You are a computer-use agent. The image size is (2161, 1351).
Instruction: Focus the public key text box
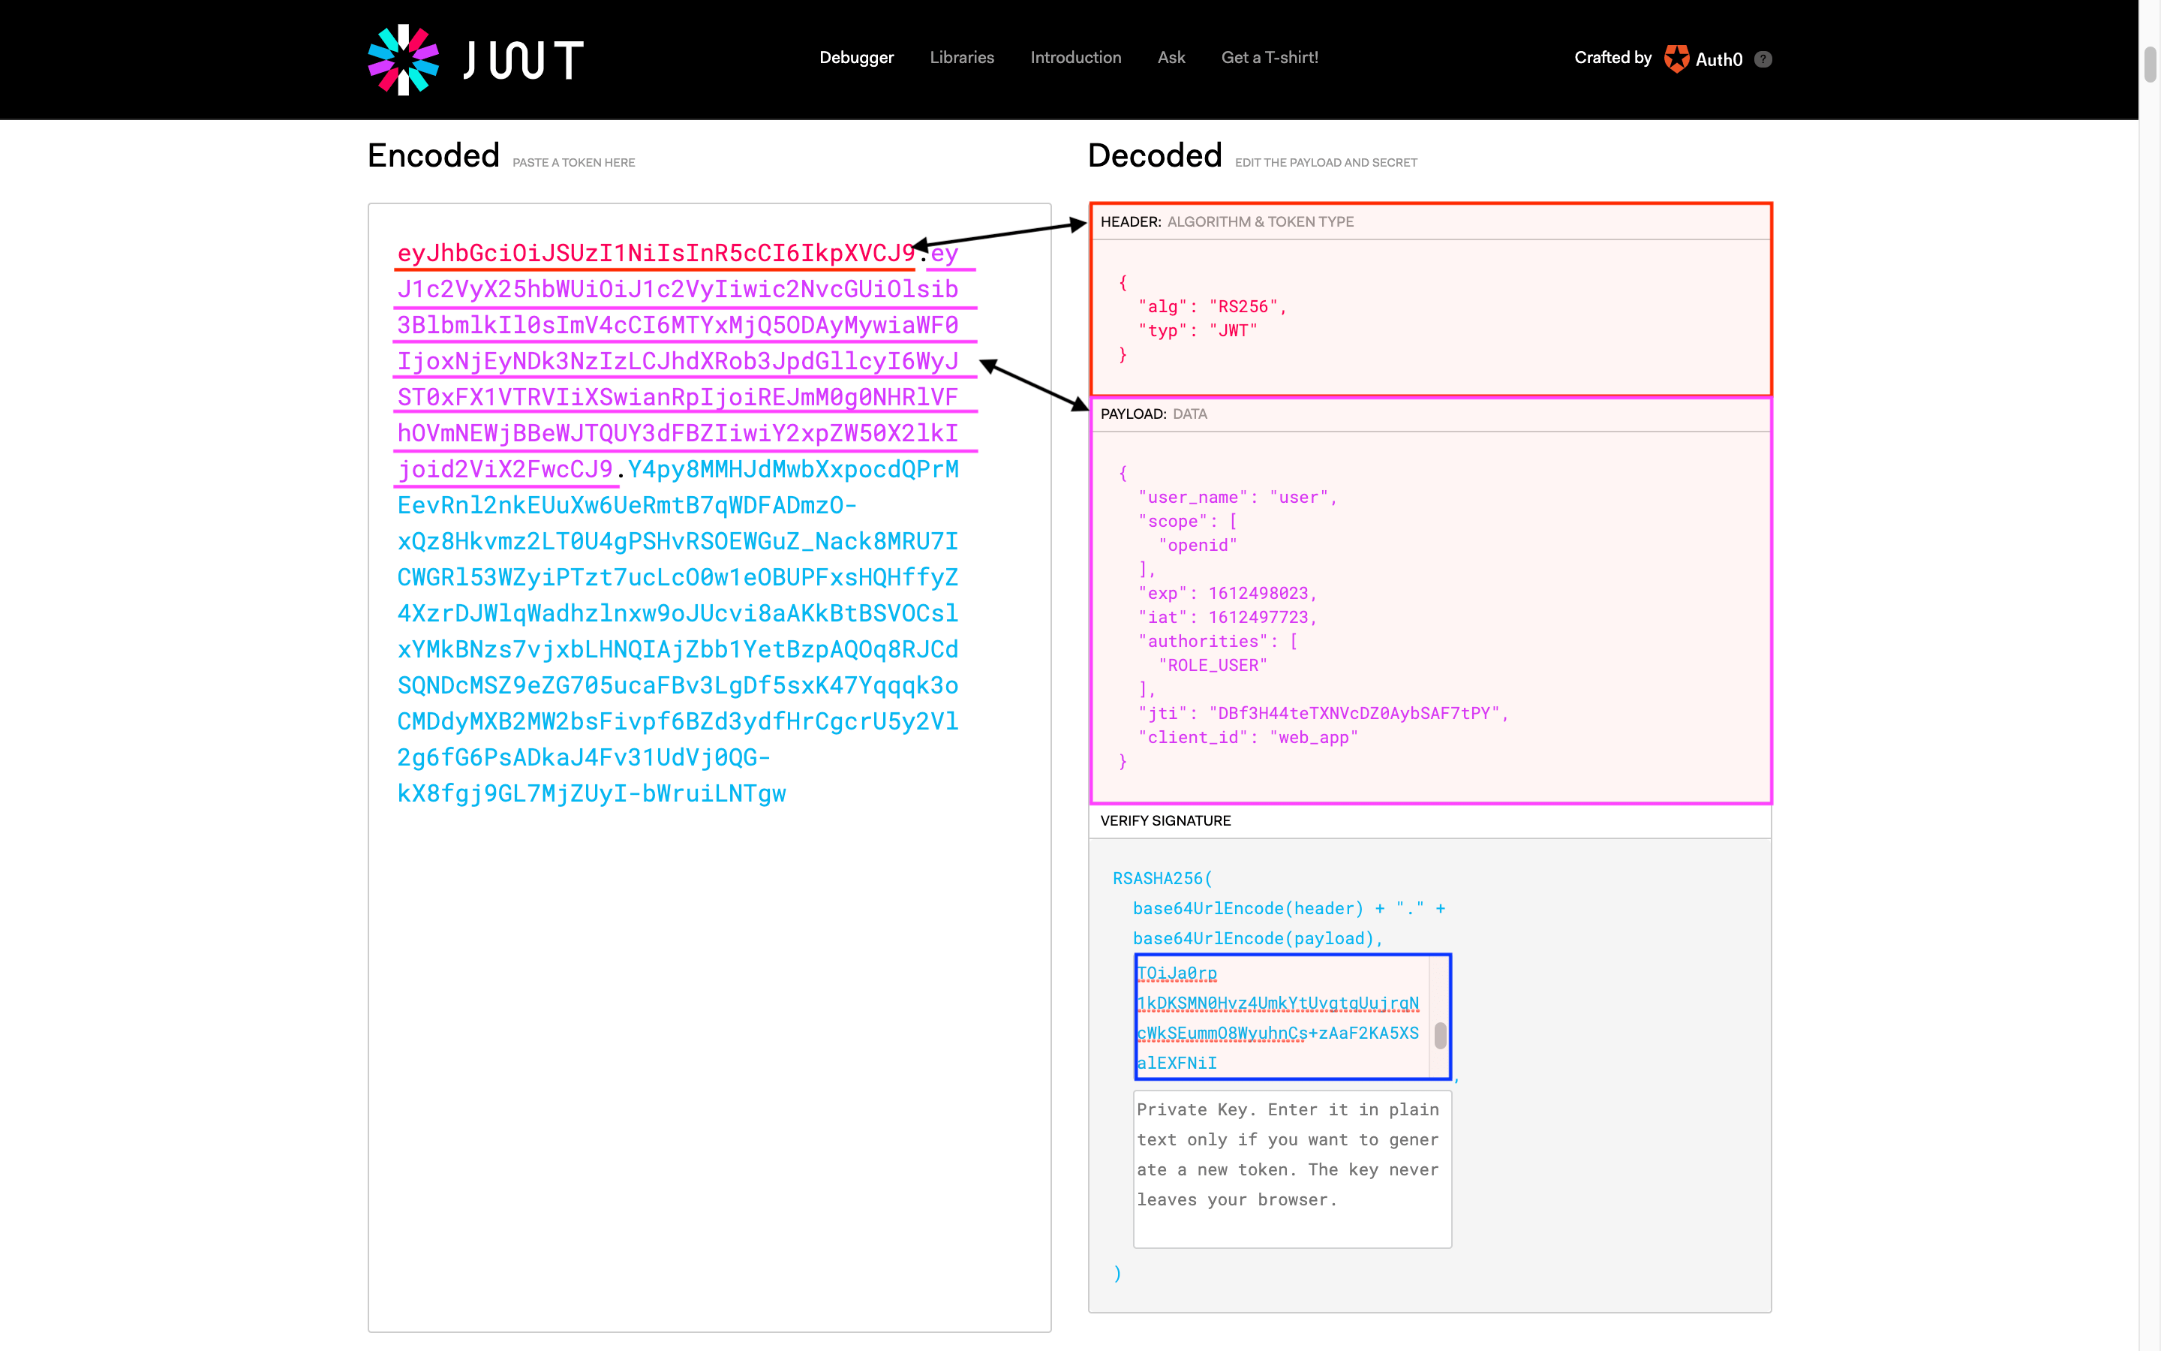click(x=1292, y=1017)
